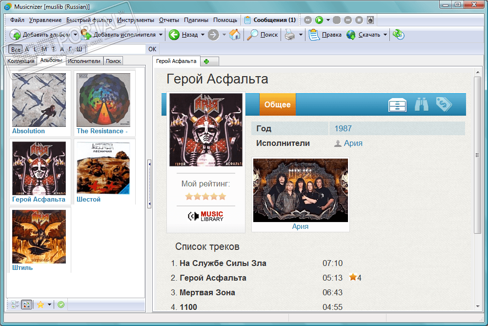This screenshot has height=326, width=488.
Task: Click the person icon next to Ария
Action: point(338,143)
